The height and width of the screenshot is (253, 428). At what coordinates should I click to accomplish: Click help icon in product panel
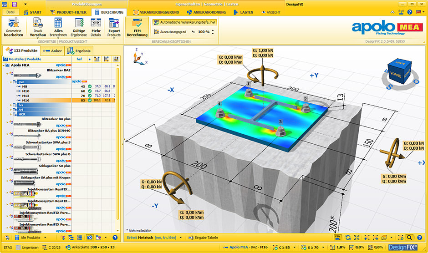pos(115,238)
